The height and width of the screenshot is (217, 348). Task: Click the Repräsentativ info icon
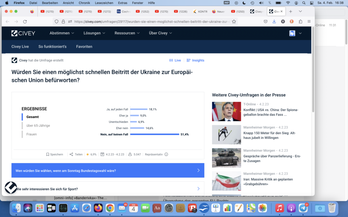pyautogui.click(x=166, y=154)
